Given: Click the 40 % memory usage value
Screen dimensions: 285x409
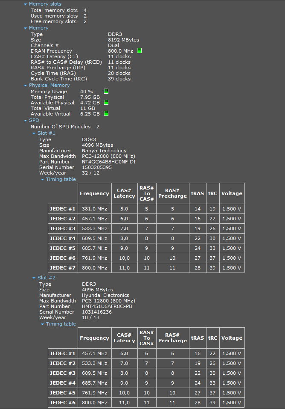Looking at the screenshot, I should click(87, 92).
